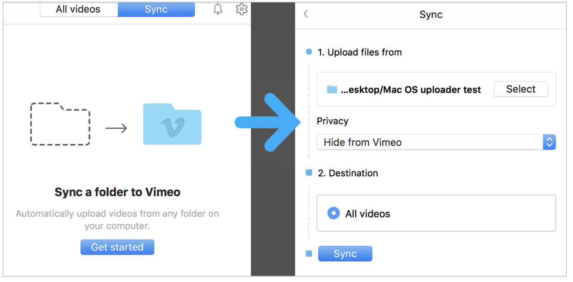Open settings via the gear icon

[242, 9]
